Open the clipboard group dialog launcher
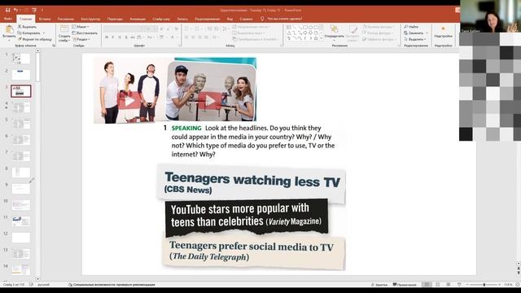The width and height of the screenshot is (521, 293). point(54,46)
